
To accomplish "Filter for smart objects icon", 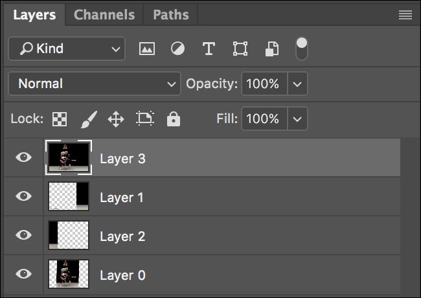I will tap(272, 49).
